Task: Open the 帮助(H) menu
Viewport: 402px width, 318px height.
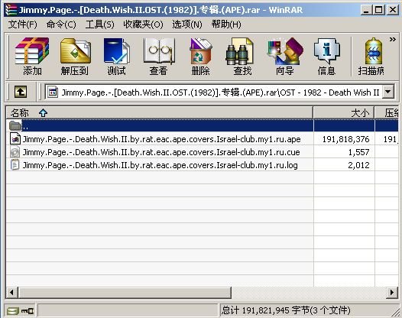Action: pyautogui.click(x=226, y=24)
